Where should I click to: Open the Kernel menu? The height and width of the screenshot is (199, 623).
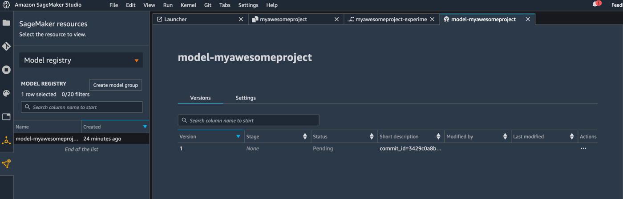pos(188,5)
